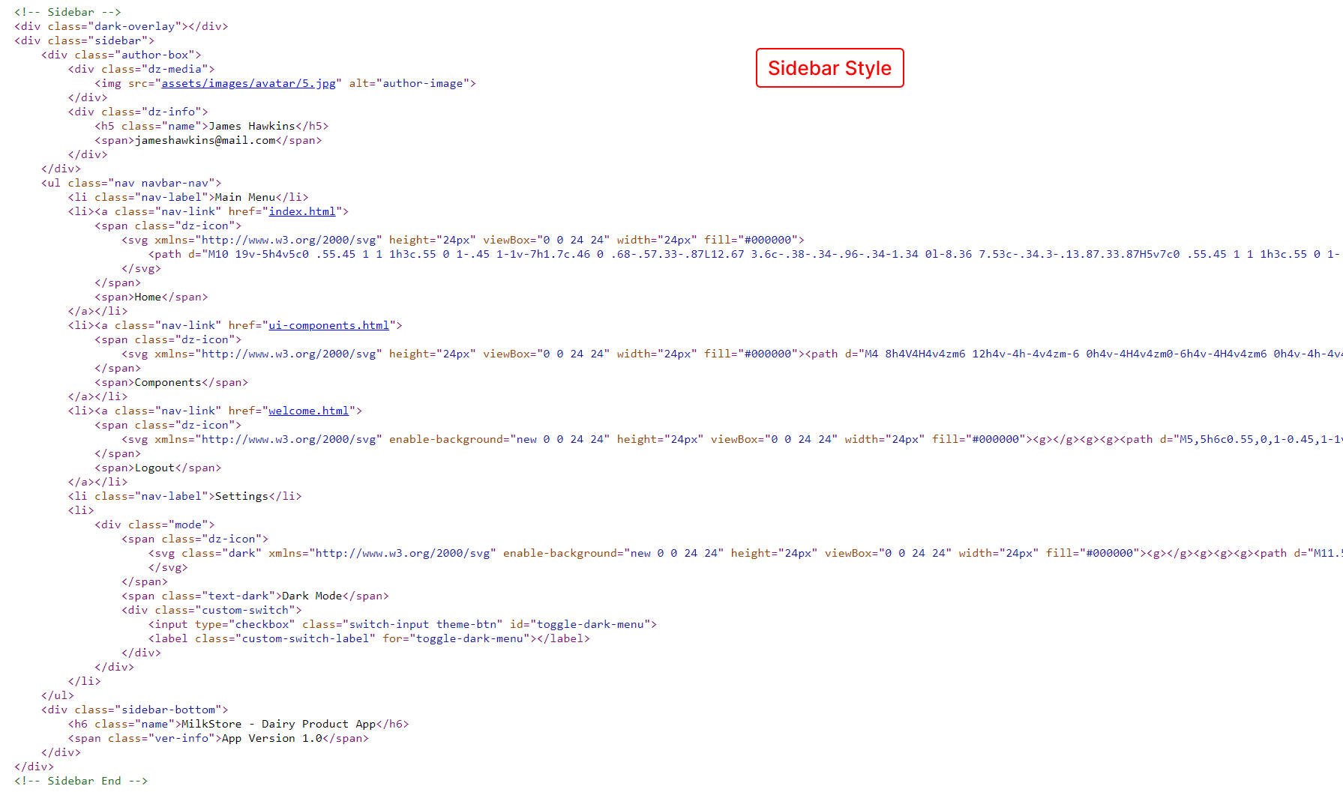Select the Settings nav-label text
1343x792 pixels.
pyautogui.click(x=241, y=496)
